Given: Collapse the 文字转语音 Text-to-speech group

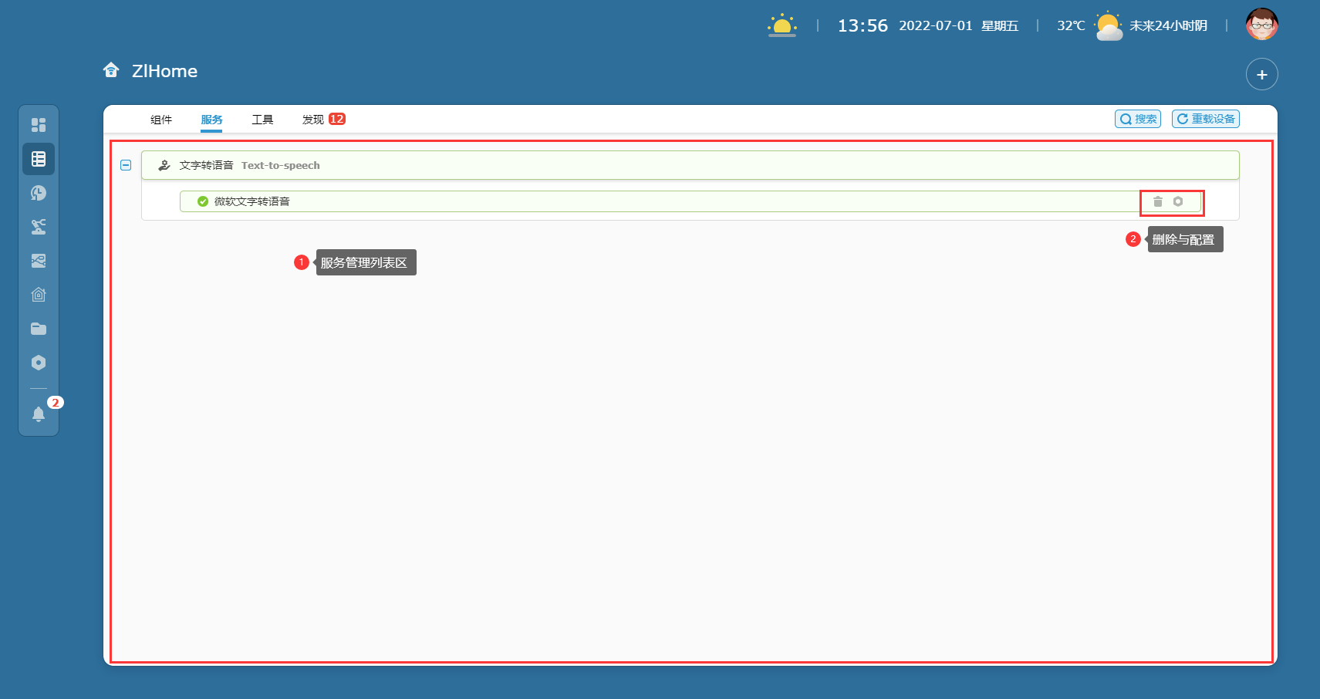Looking at the screenshot, I should coord(126,165).
